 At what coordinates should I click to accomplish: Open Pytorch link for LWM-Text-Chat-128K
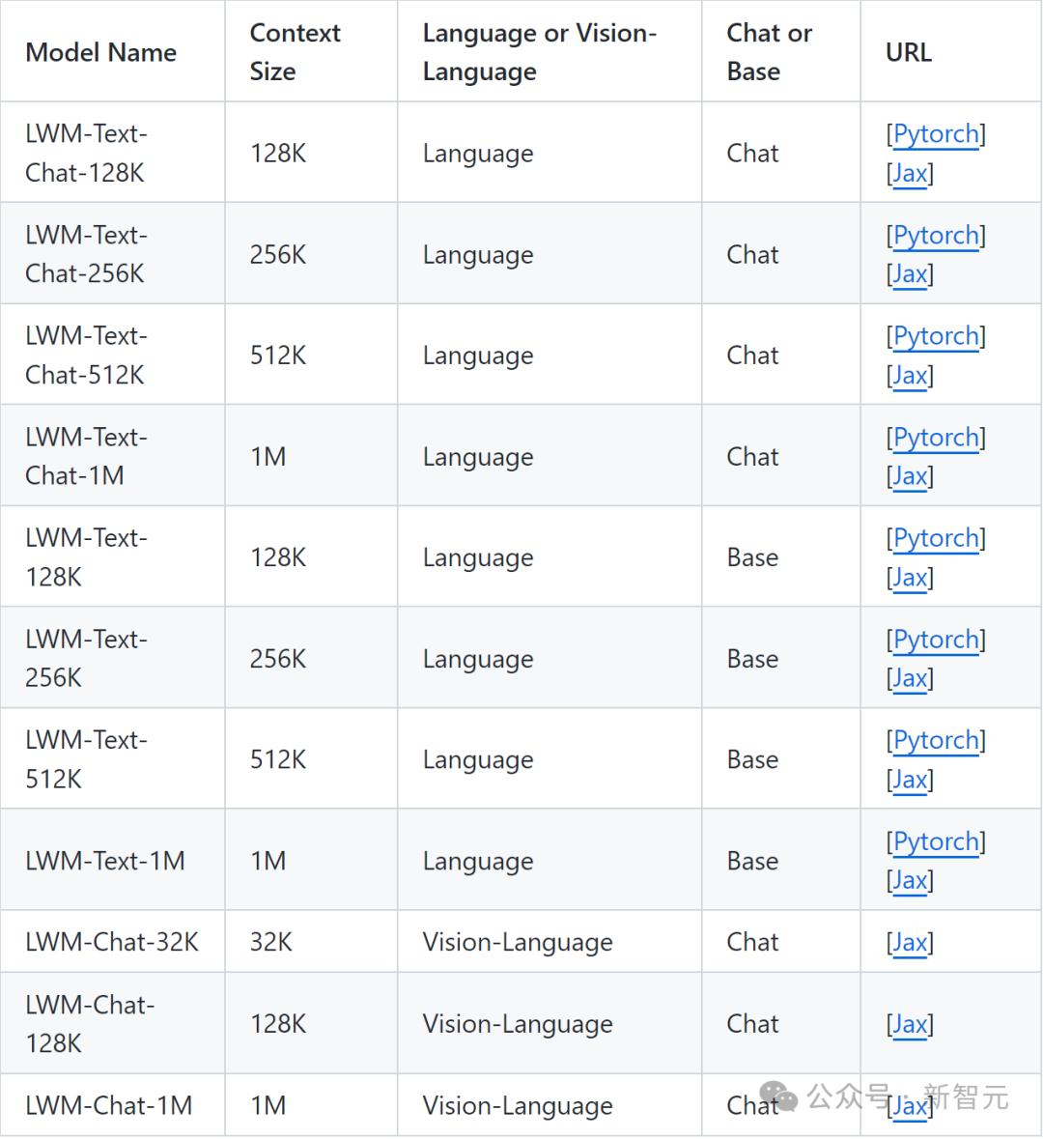tap(936, 134)
